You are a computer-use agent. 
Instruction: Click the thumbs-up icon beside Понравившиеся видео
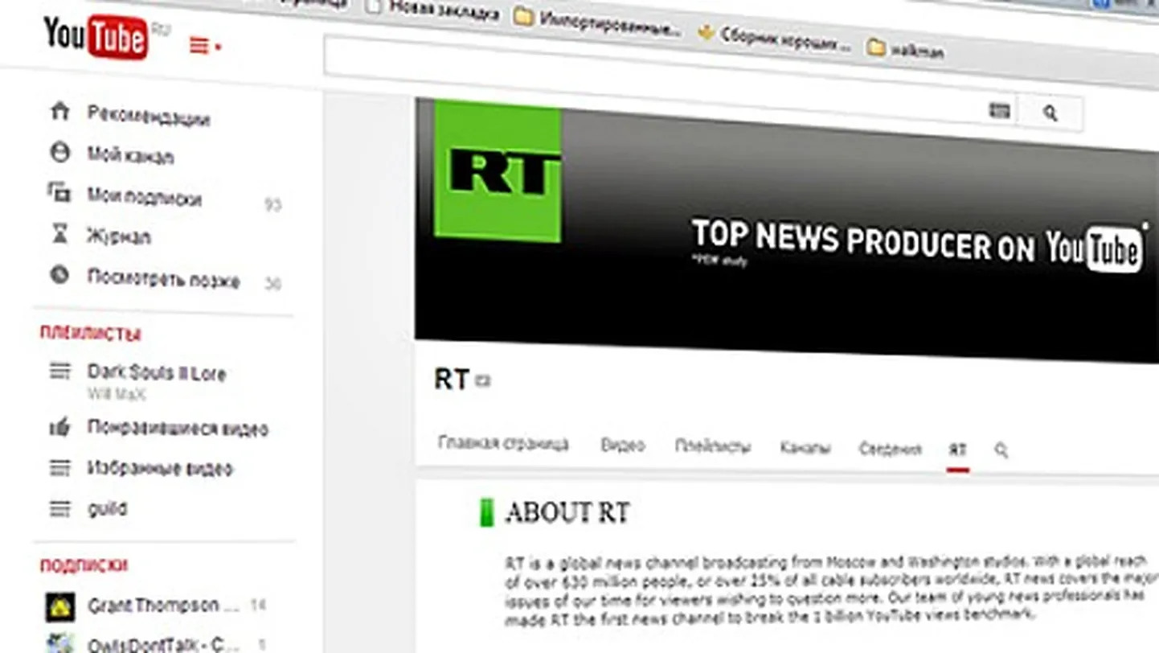(x=60, y=427)
